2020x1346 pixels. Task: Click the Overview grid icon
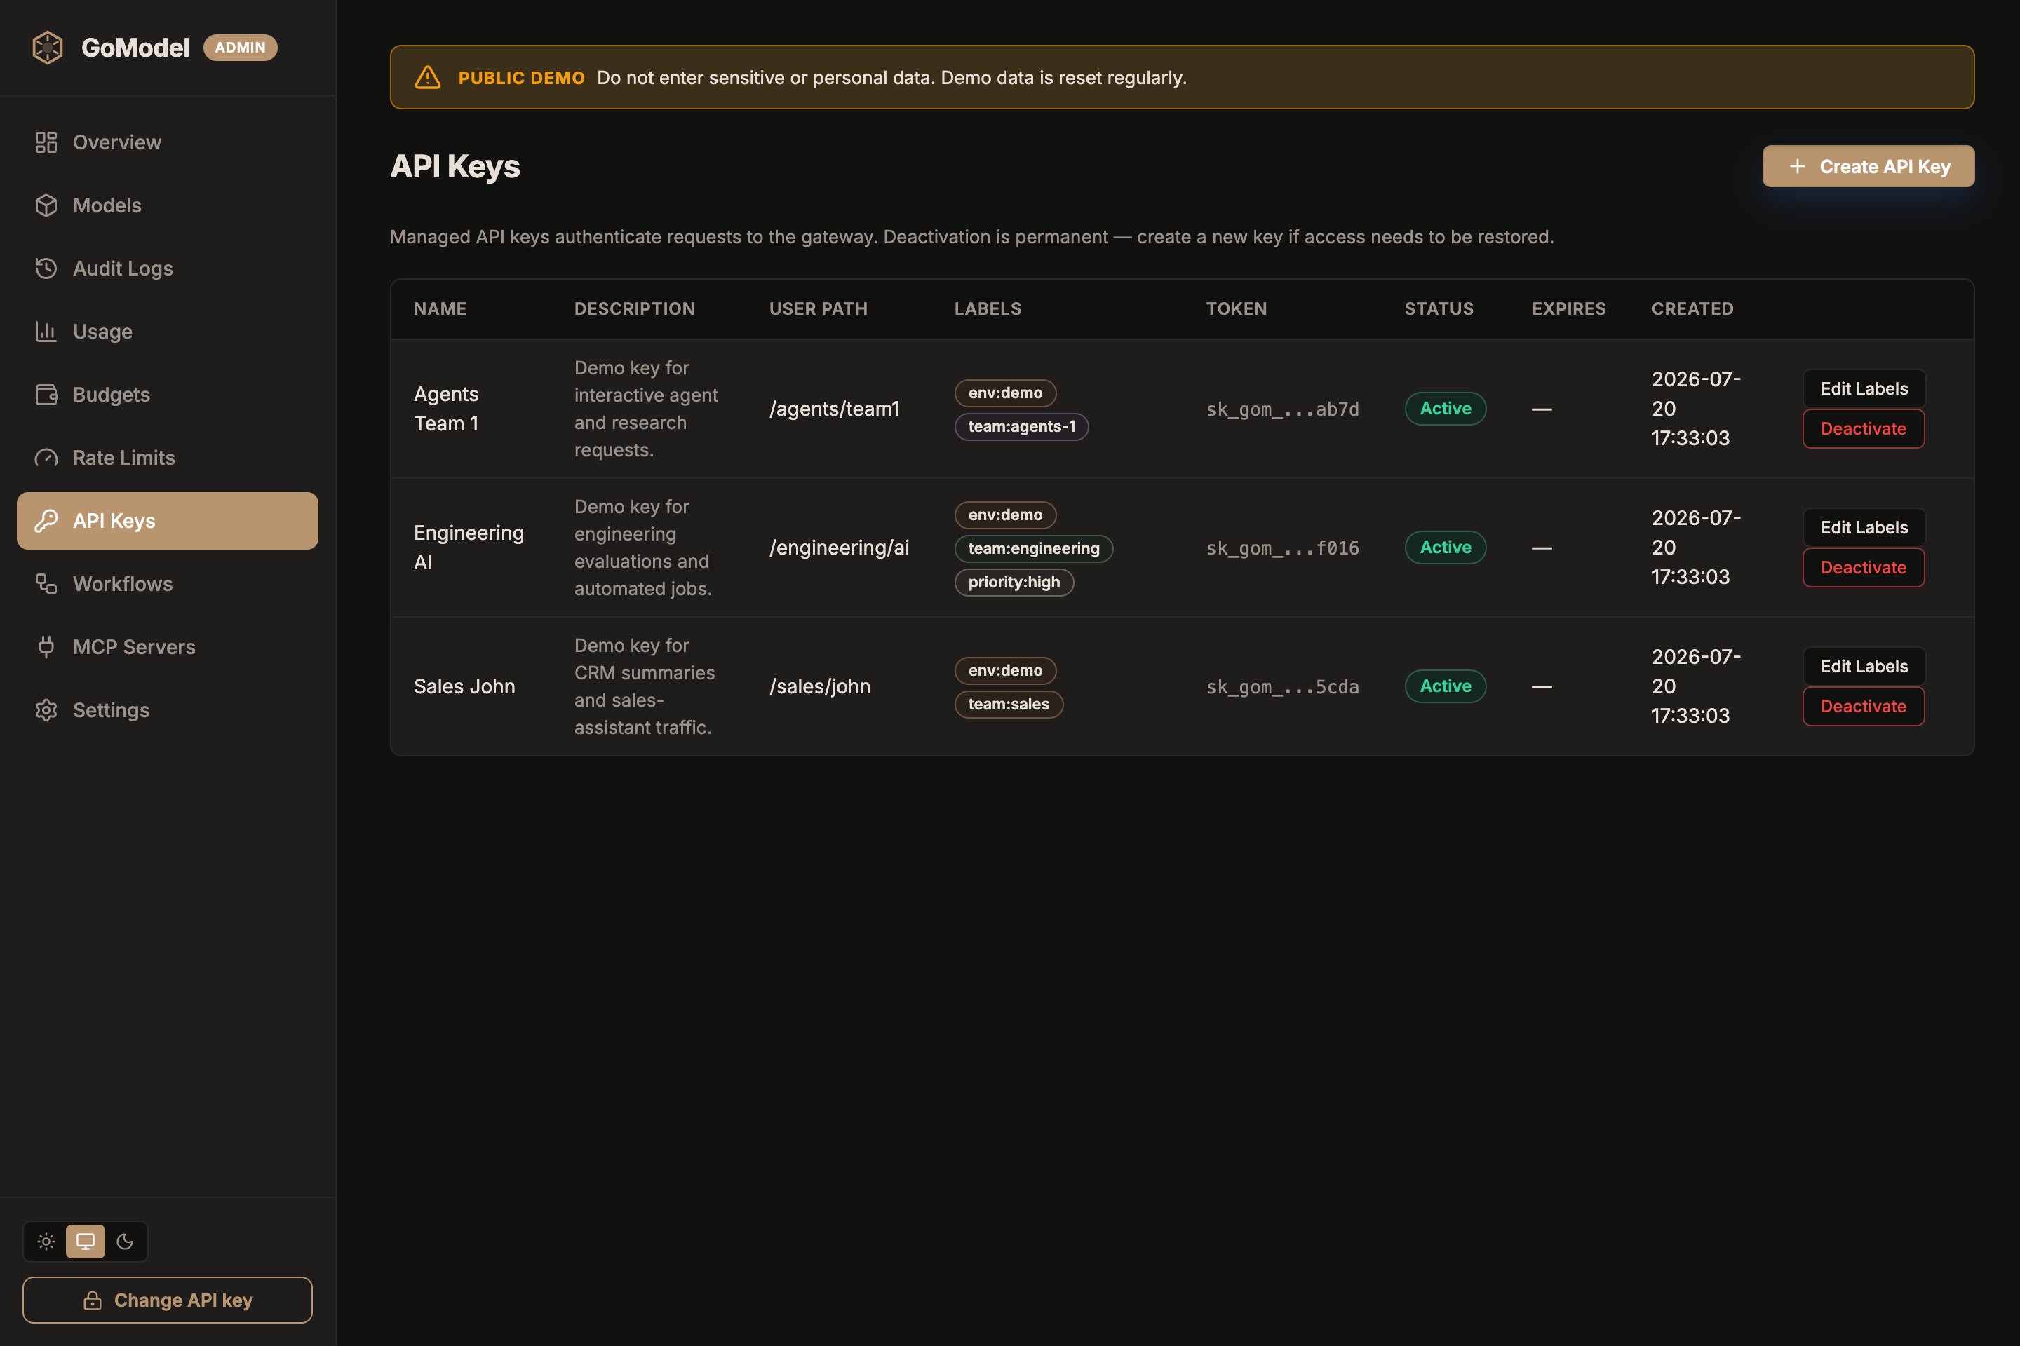click(x=46, y=142)
